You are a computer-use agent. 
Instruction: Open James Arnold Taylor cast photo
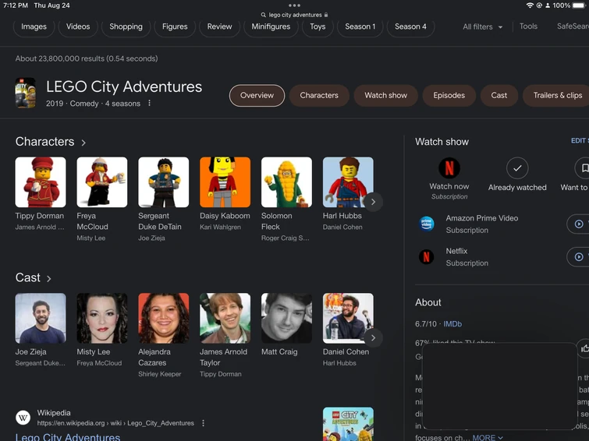click(225, 318)
